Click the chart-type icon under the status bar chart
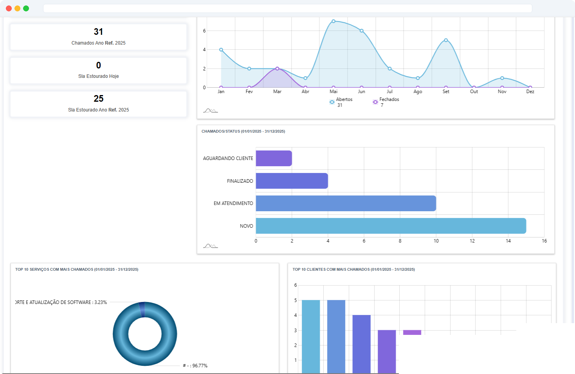 point(210,246)
